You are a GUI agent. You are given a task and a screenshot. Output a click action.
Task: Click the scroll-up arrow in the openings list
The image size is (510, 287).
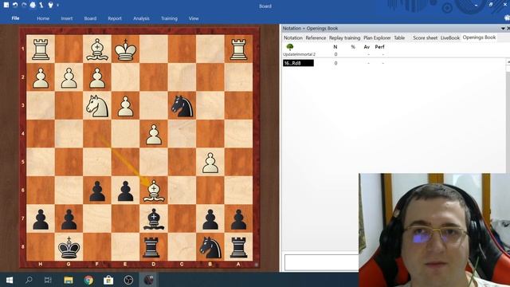(508, 62)
